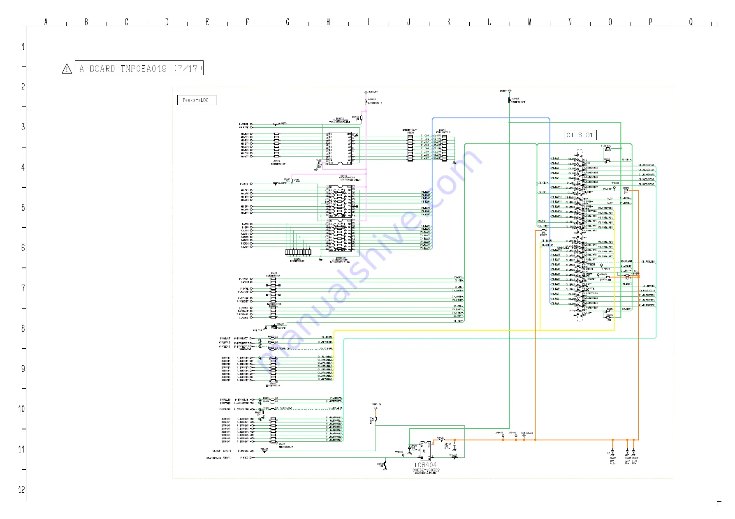Image resolution: width=735 pixels, height=519 pixels.
Task: Click grid column letter G
Action: tap(288, 22)
